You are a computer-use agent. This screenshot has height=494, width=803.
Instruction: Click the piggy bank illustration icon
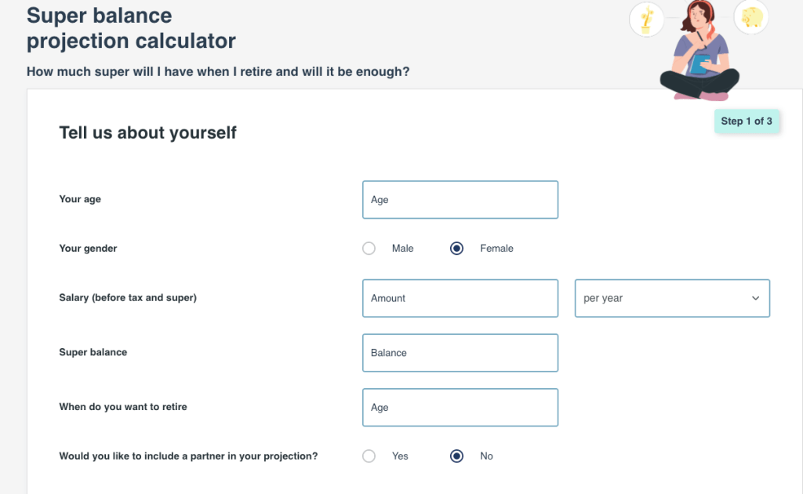pyautogui.click(x=751, y=17)
